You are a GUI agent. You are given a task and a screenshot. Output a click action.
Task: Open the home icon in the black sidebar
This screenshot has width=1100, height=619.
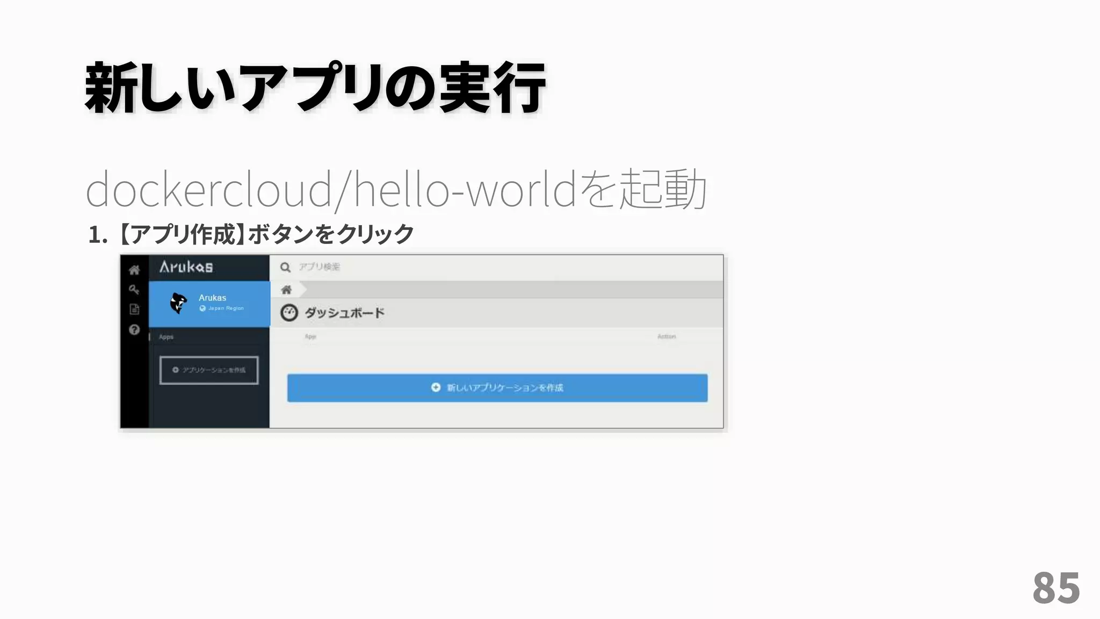pyautogui.click(x=134, y=270)
